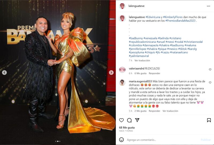Go to the next photo arrow
214x145 pixels.
coord(111,72)
